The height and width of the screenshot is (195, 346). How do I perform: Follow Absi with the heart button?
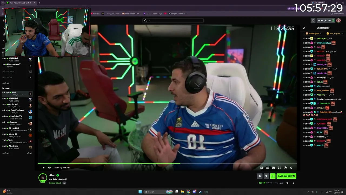point(266,176)
